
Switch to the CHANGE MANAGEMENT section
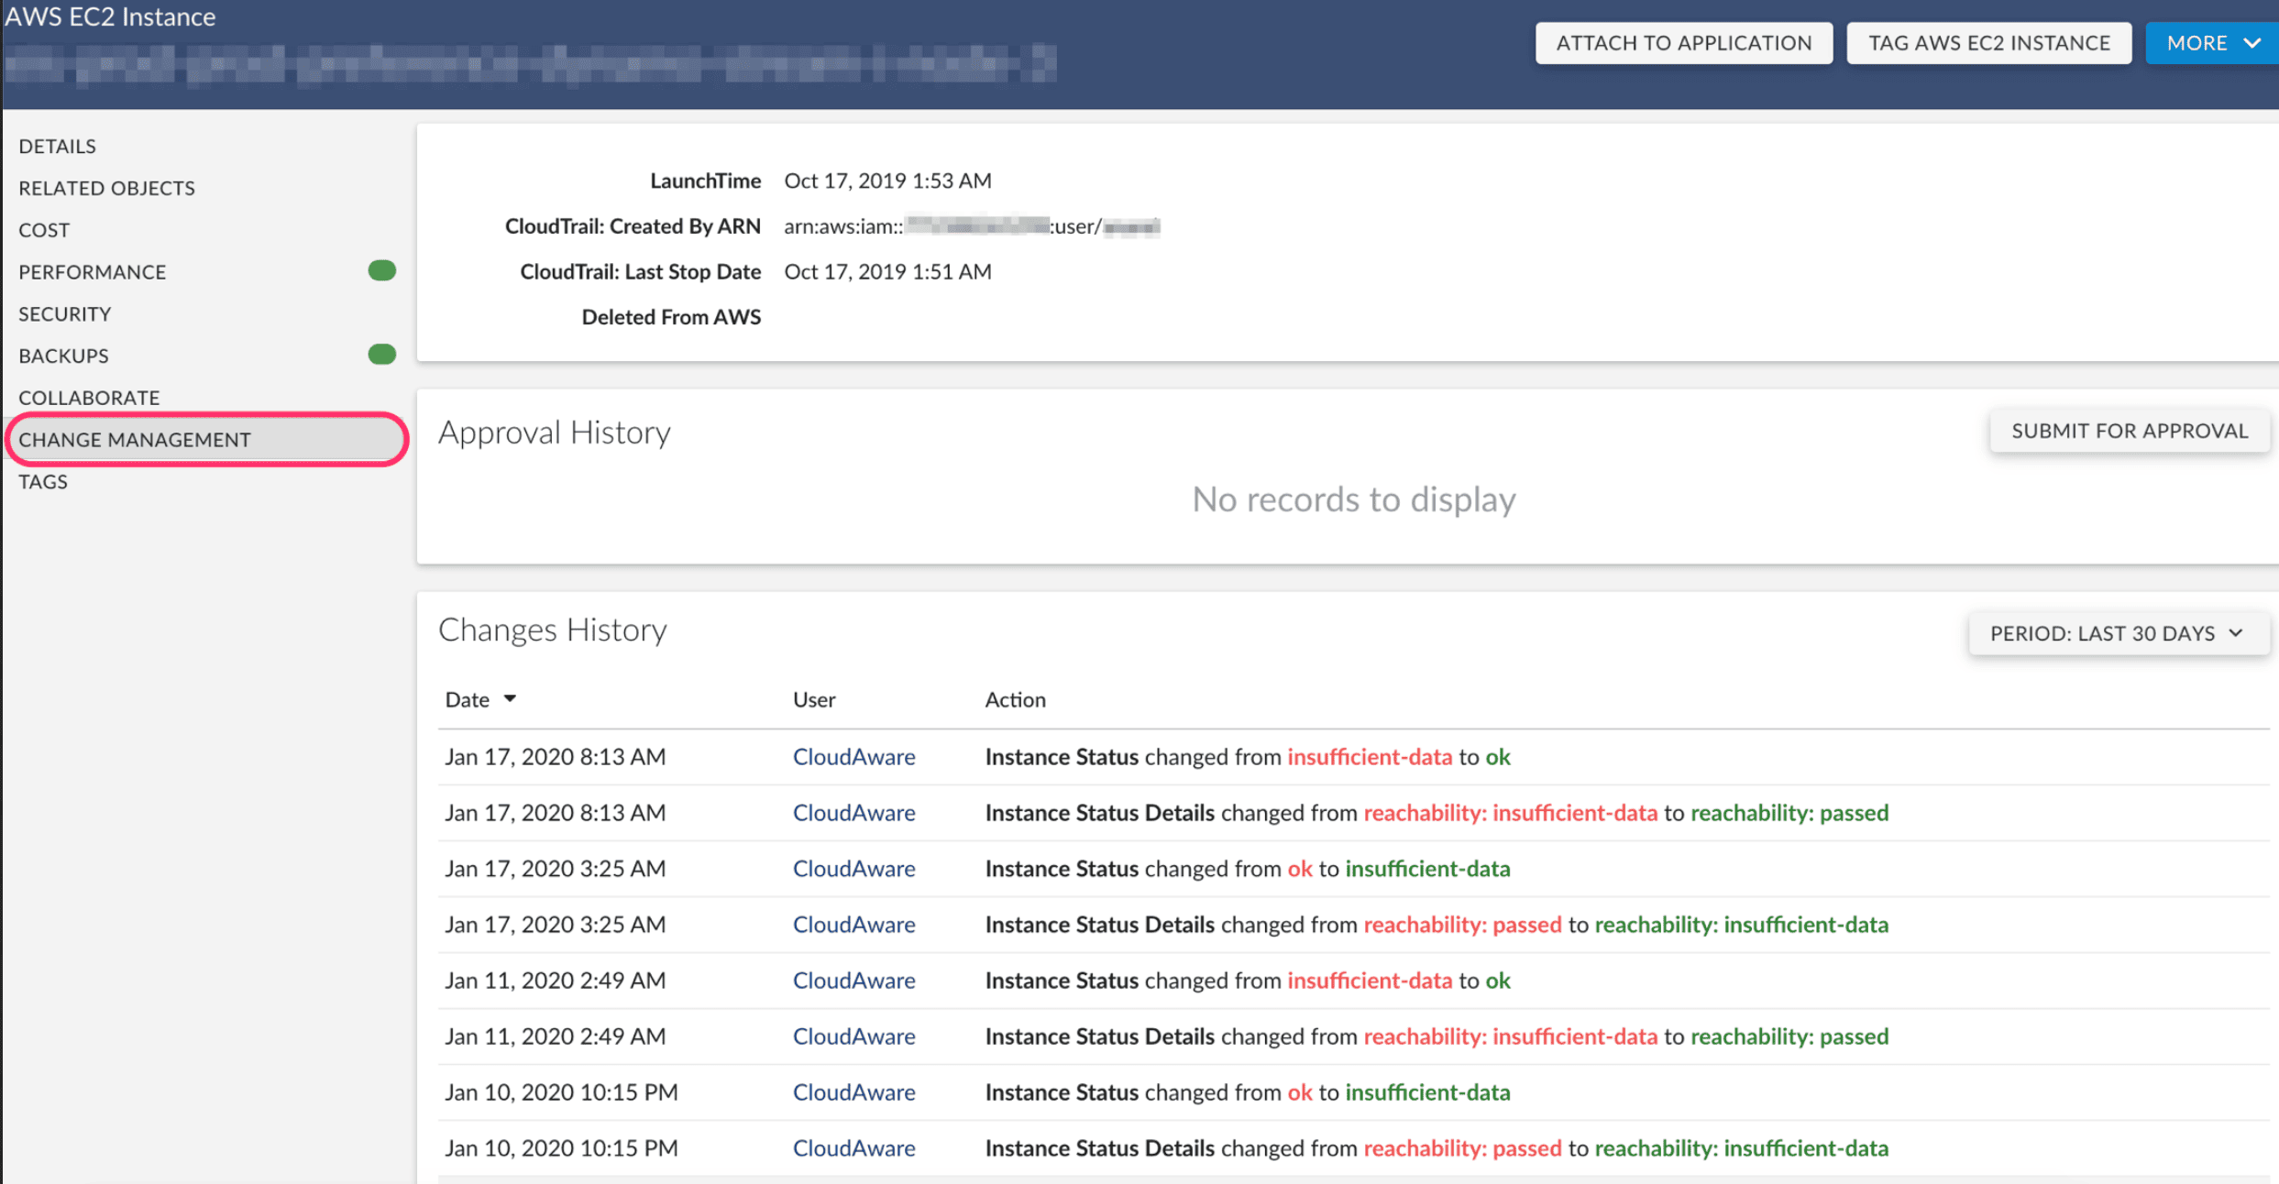click(135, 439)
